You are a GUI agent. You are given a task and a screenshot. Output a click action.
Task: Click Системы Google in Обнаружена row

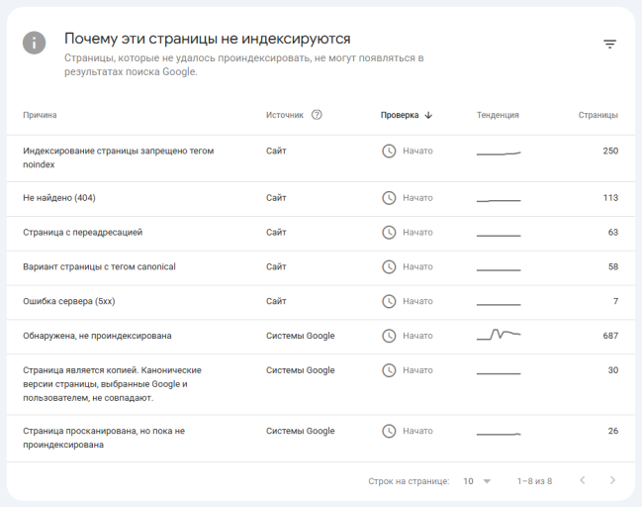click(x=300, y=336)
